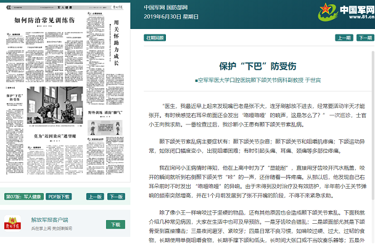Click 如何防治常见训练伤 headline on newspaper page
Viewport: 375px width, 246px height.
pos(44,20)
